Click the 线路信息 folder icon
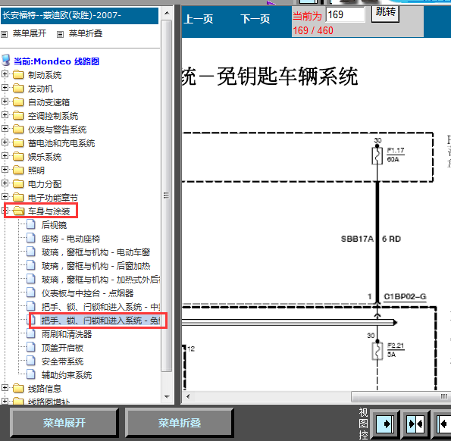This screenshot has height=441, width=451. point(18,389)
